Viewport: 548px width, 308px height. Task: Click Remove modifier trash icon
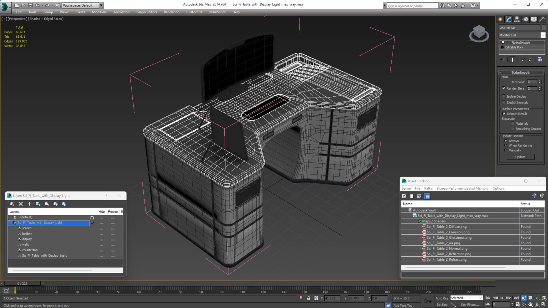(529, 60)
